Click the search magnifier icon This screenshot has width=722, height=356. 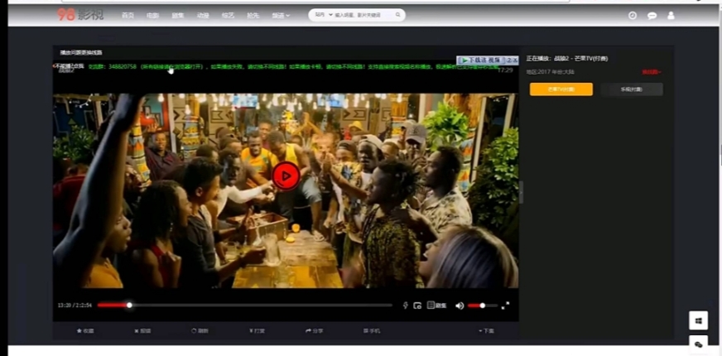pyautogui.click(x=397, y=14)
